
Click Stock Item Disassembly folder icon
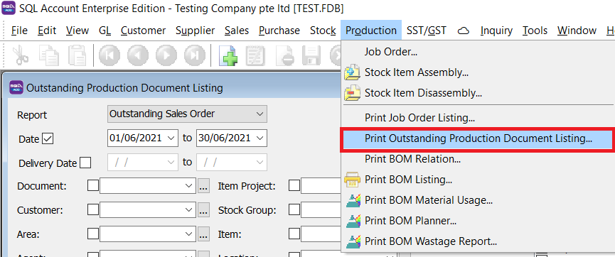tap(352, 93)
